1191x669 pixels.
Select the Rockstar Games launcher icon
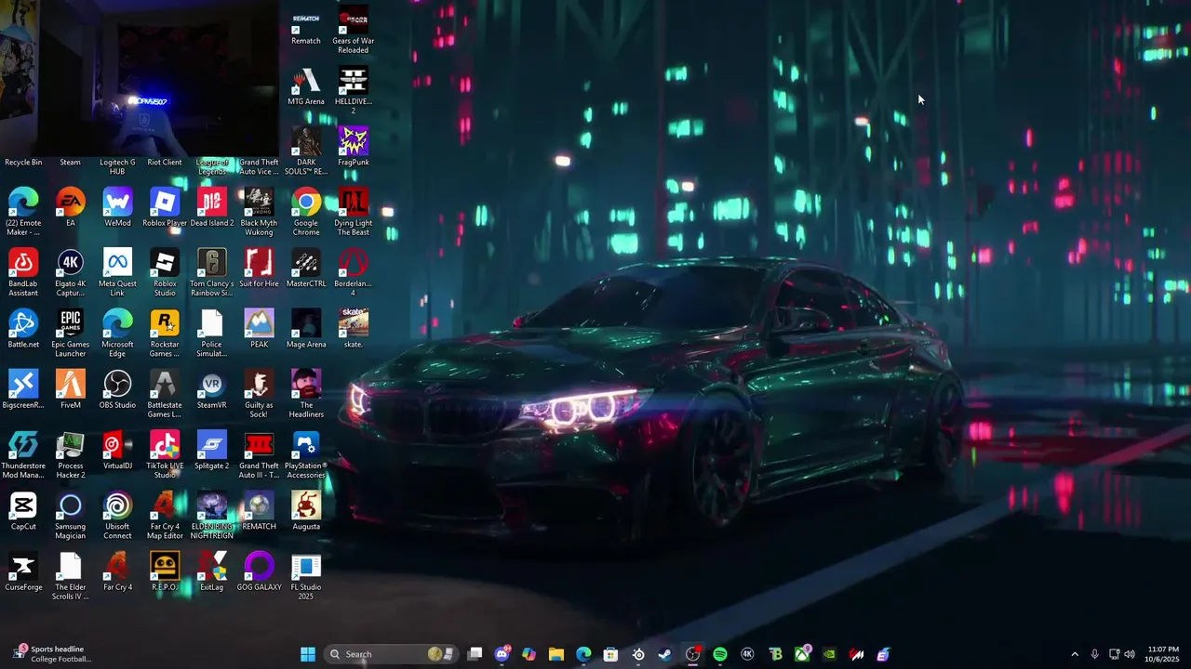165,333
